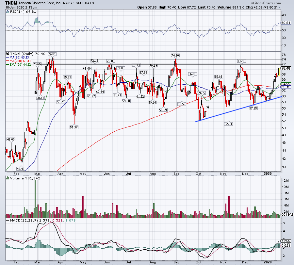Click the 65.88 price label
Screen dimensions: 294x265
pos(219,76)
